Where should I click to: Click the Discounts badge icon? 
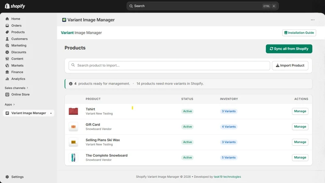[x=7, y=52]
